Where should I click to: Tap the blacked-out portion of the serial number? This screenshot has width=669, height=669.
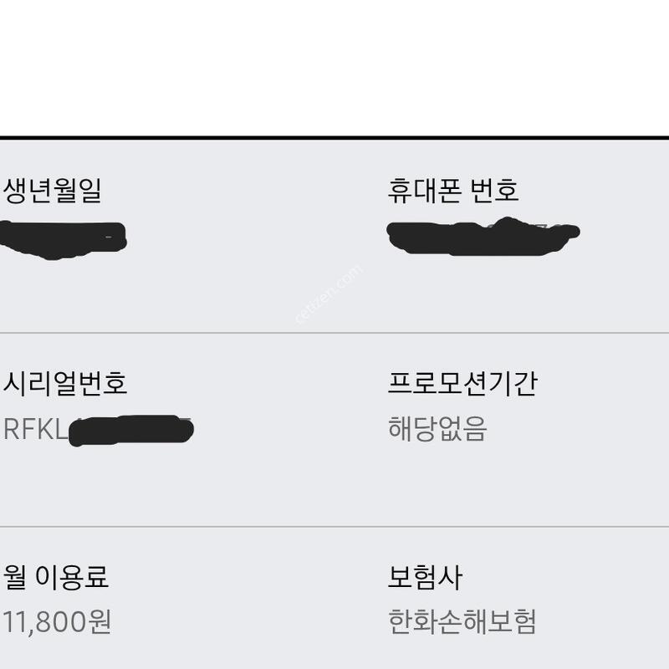[131, 431]
